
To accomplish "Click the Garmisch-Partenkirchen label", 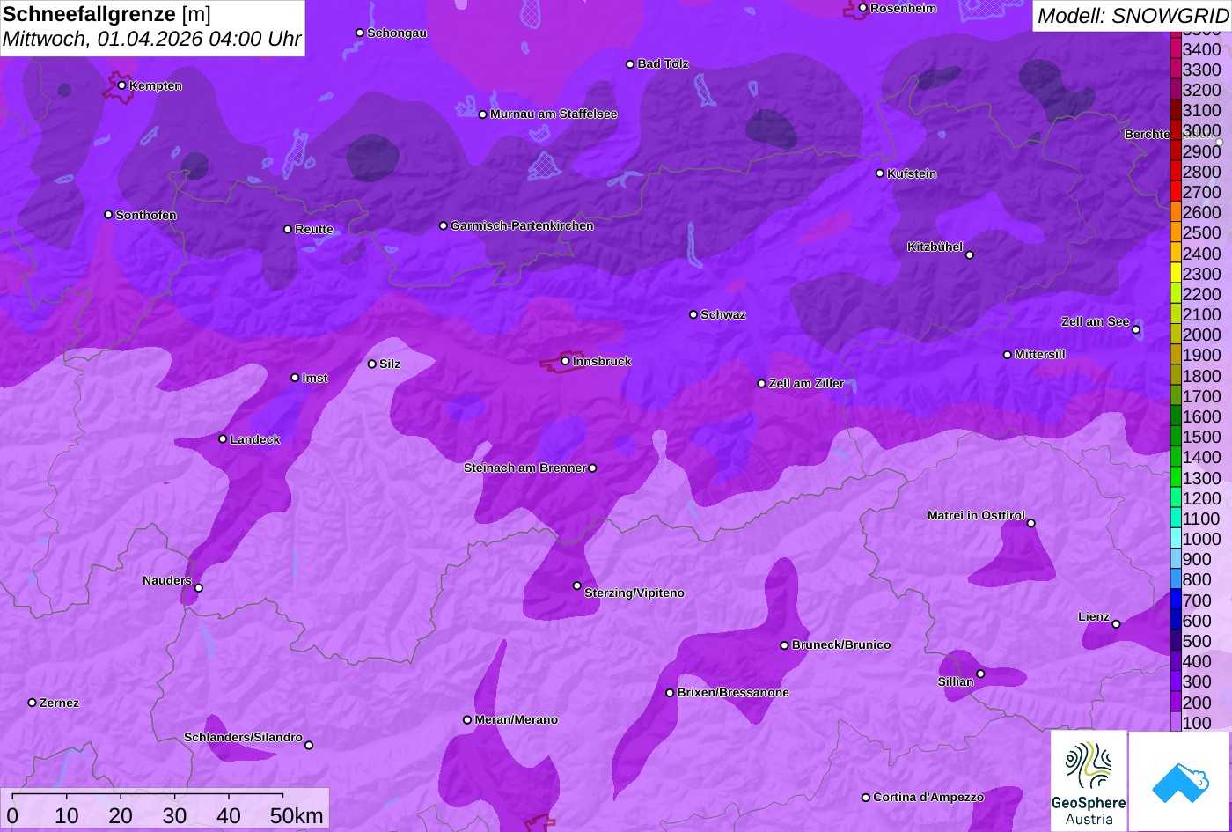I will click(x=522, y=226).
